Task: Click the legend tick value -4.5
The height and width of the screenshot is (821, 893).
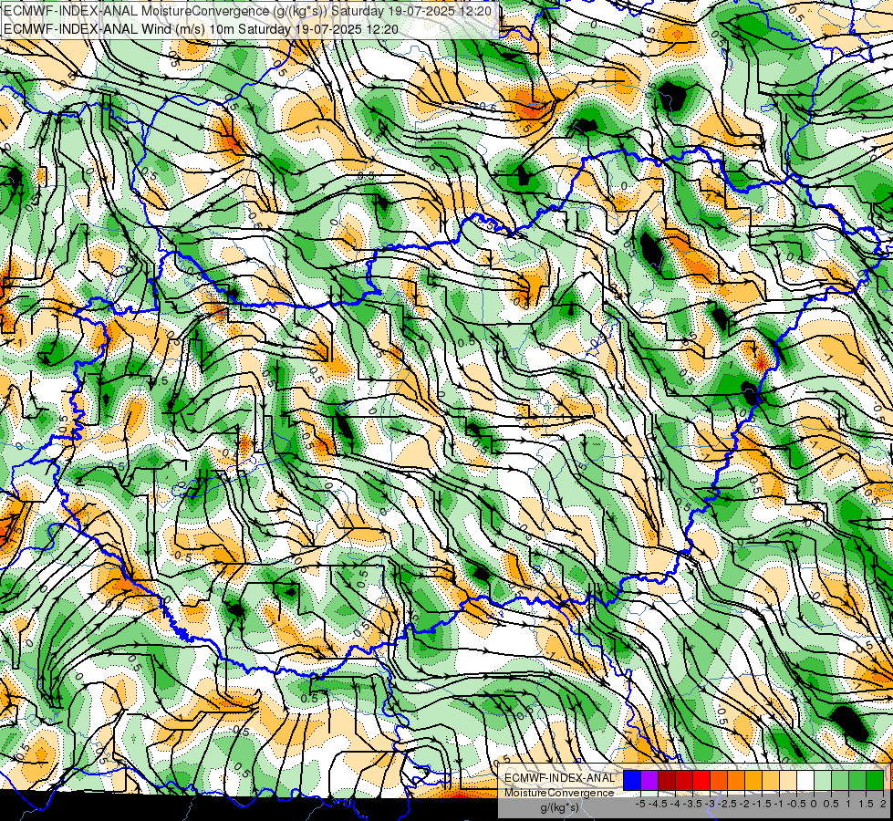Action: pos(658,804)
